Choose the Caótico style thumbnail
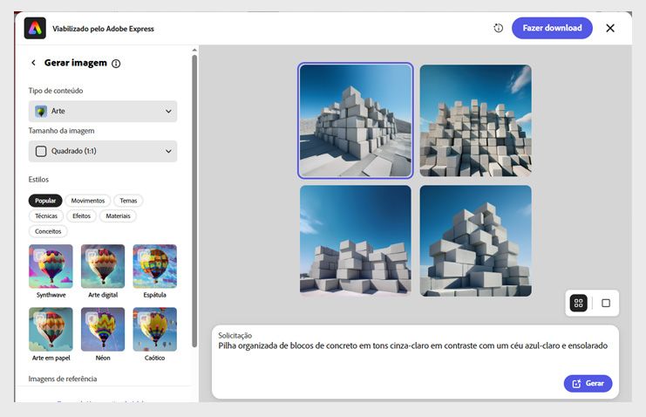This screenshot has height=417, width=646. (155, 329)
